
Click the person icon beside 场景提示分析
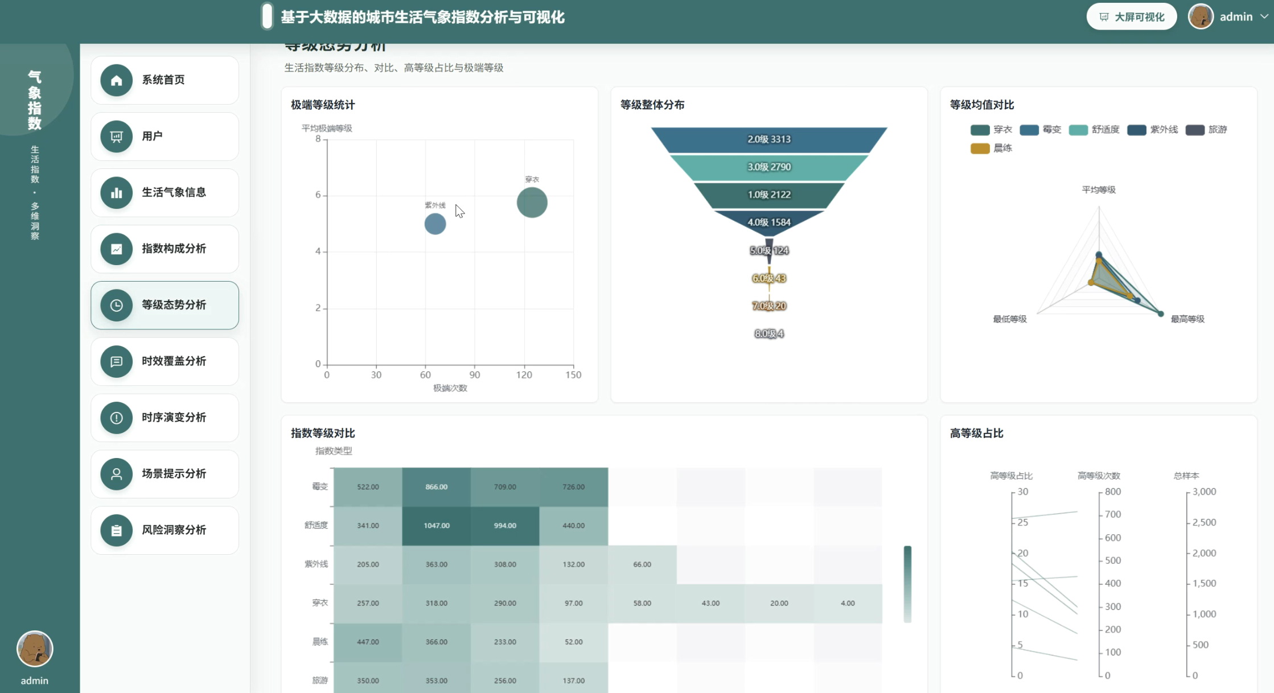point(116,475)
